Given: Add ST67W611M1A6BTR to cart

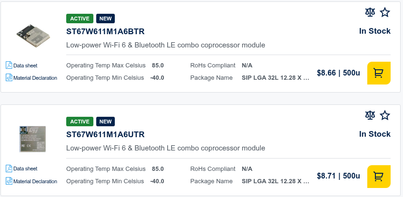Looking at the screenshot, I should [x=379, y=73].
